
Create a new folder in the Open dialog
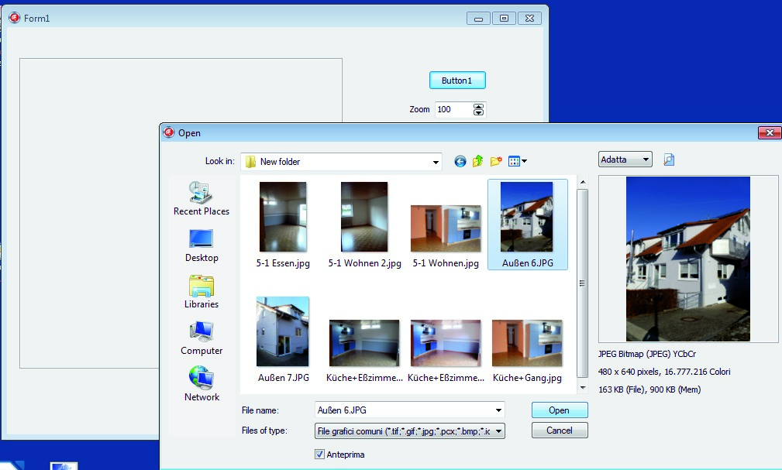coord(496,161)
